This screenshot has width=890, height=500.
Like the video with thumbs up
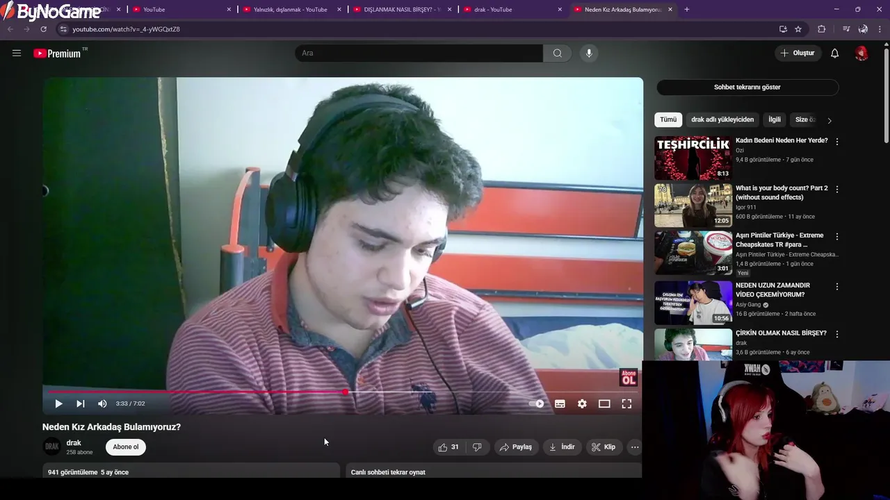tap(448, 447)
